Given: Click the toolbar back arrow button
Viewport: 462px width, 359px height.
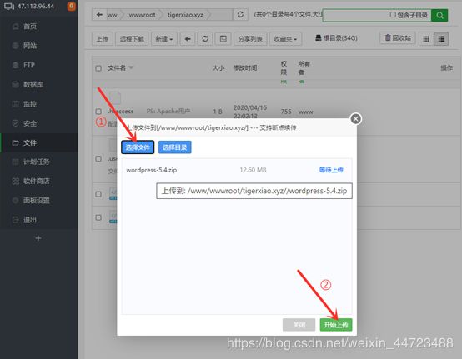Looking at the screenshot, I should (x=188, y=39).
